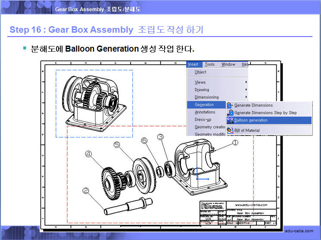Expand the Dimensioning submenu arrow

pyautogui.click(x=246, y=97)
